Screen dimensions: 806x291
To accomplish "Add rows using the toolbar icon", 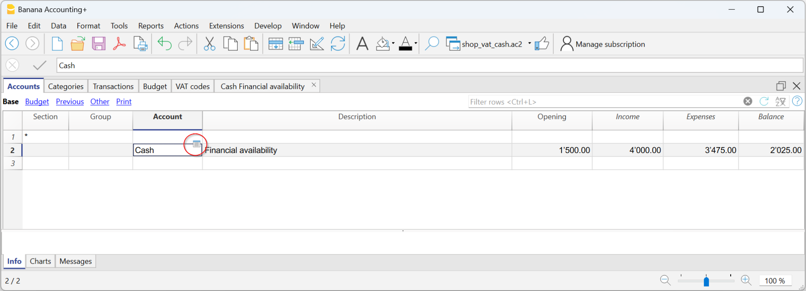I will point(296,43).
